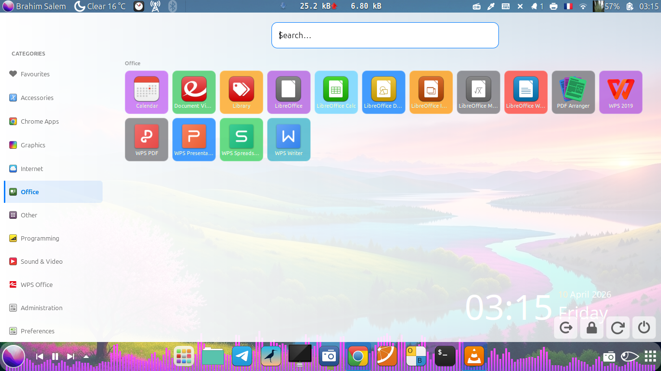Select the Accessories category
Viewport: 661px width, 371px height.
[x=53, y=98]
